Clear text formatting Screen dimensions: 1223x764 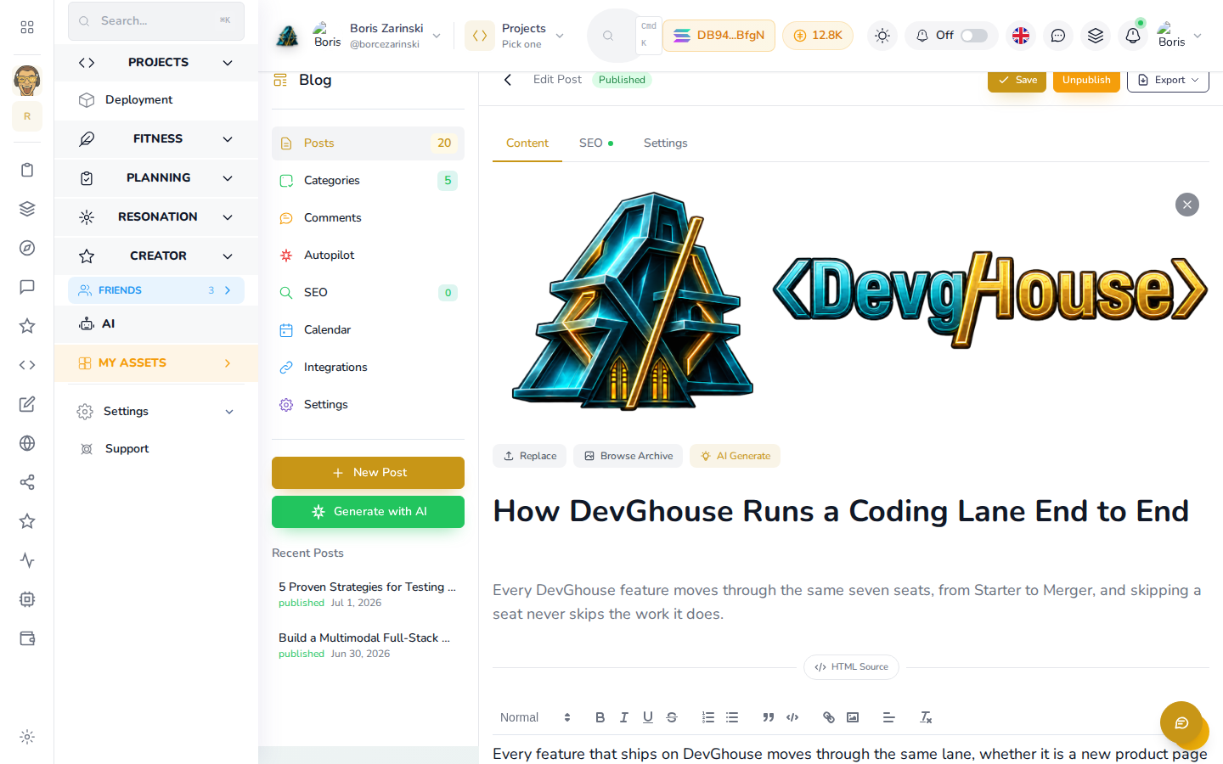pos(926,717)
